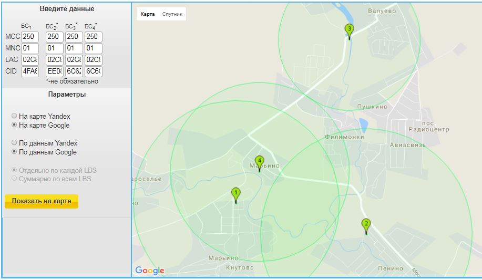Select 'По данным Yandex' radio button
Screen dimensions: 482x280
click(x=14, y=143)
